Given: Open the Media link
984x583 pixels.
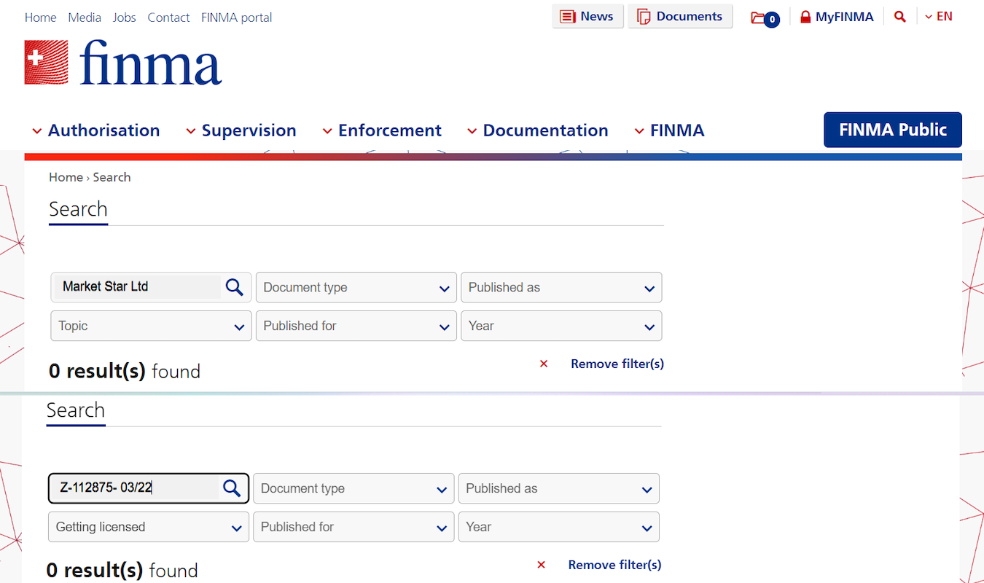Looking at the screenshot, I should (x=85, y=17).
